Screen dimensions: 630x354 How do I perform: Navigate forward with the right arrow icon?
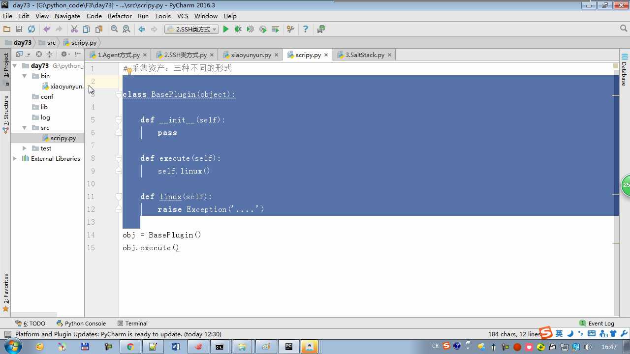point(154,29)
